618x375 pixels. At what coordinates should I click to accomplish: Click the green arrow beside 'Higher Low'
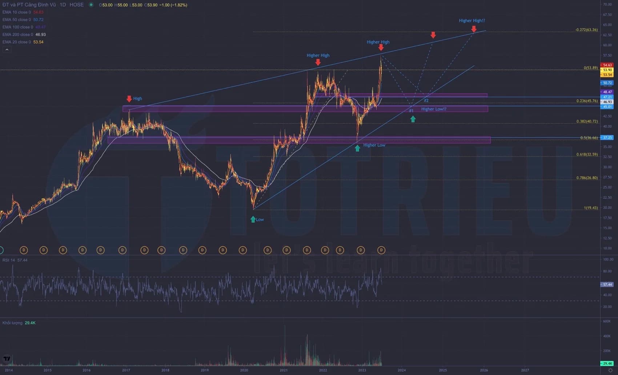coord(357,148)
